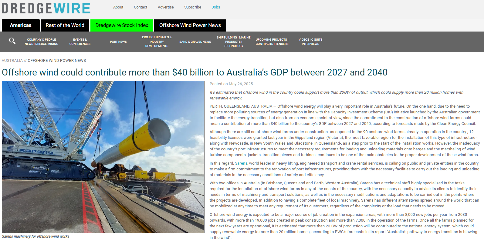484x241 pixels.
Task: Click the Dredgewire logo
Action: [46, 8]
